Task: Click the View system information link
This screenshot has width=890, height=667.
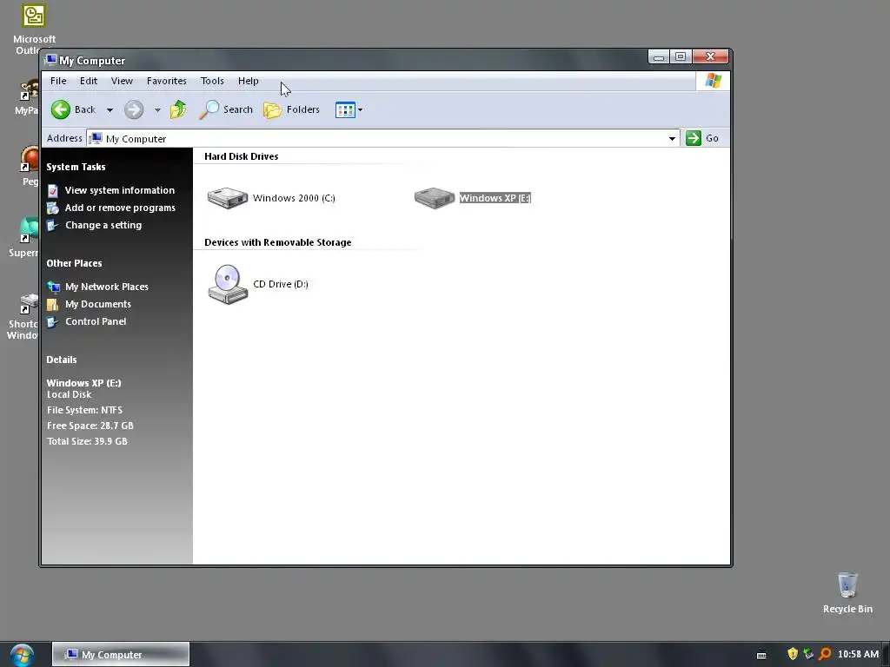Action: point(120,190)
